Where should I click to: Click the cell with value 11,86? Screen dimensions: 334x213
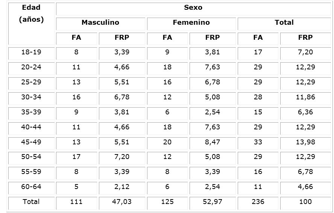(x=305, y=97)
